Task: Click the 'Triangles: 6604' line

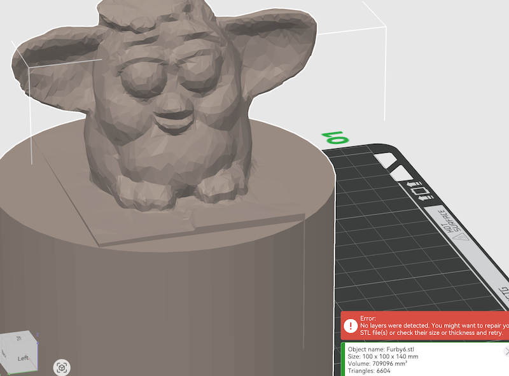Action: click(369, 371)
